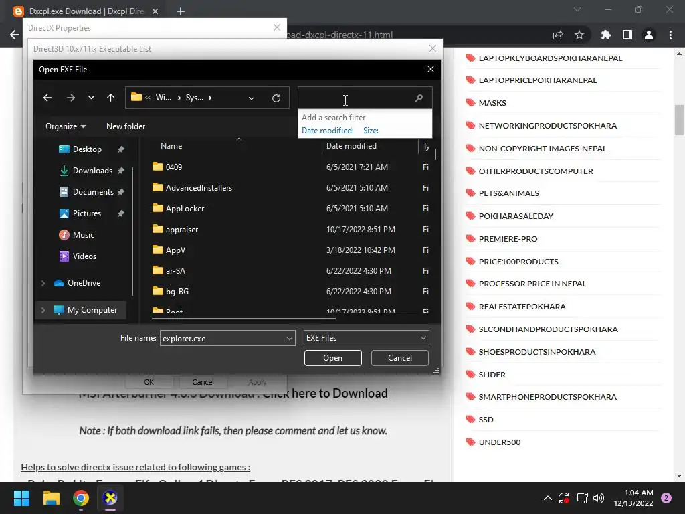The width and height of the screenshot is (685, 514).
Task: Open Chrome profile avatar
Action: tap(649, 35)
